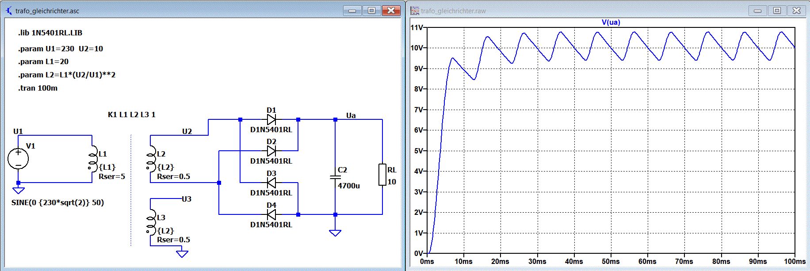
Task: Click RL's resistance value 10
Action: coord(392,182)
